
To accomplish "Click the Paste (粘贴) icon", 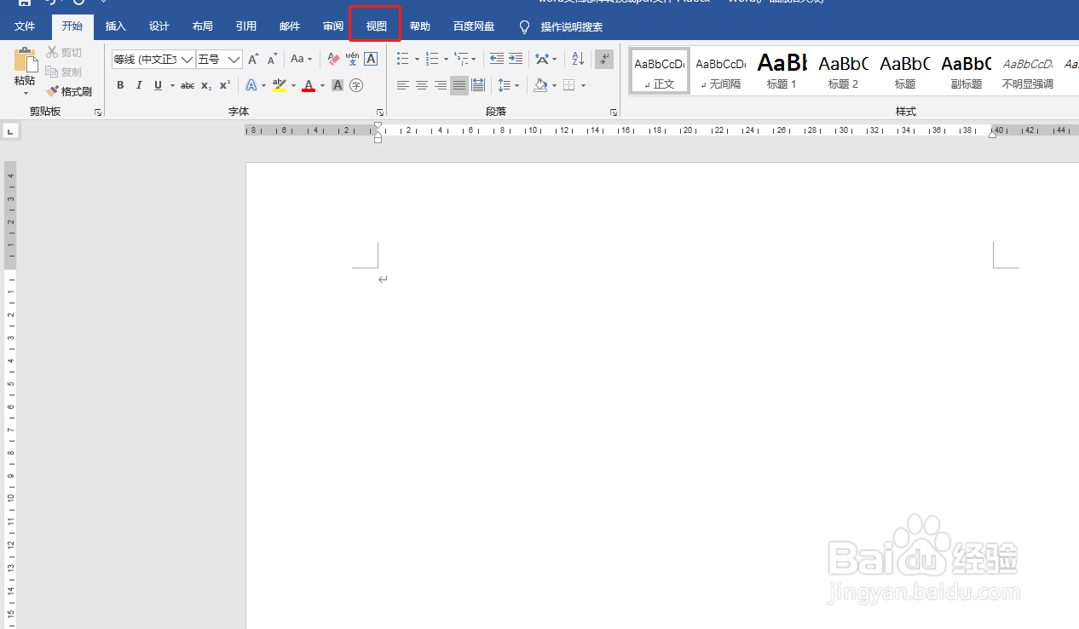I will (26, 61).
